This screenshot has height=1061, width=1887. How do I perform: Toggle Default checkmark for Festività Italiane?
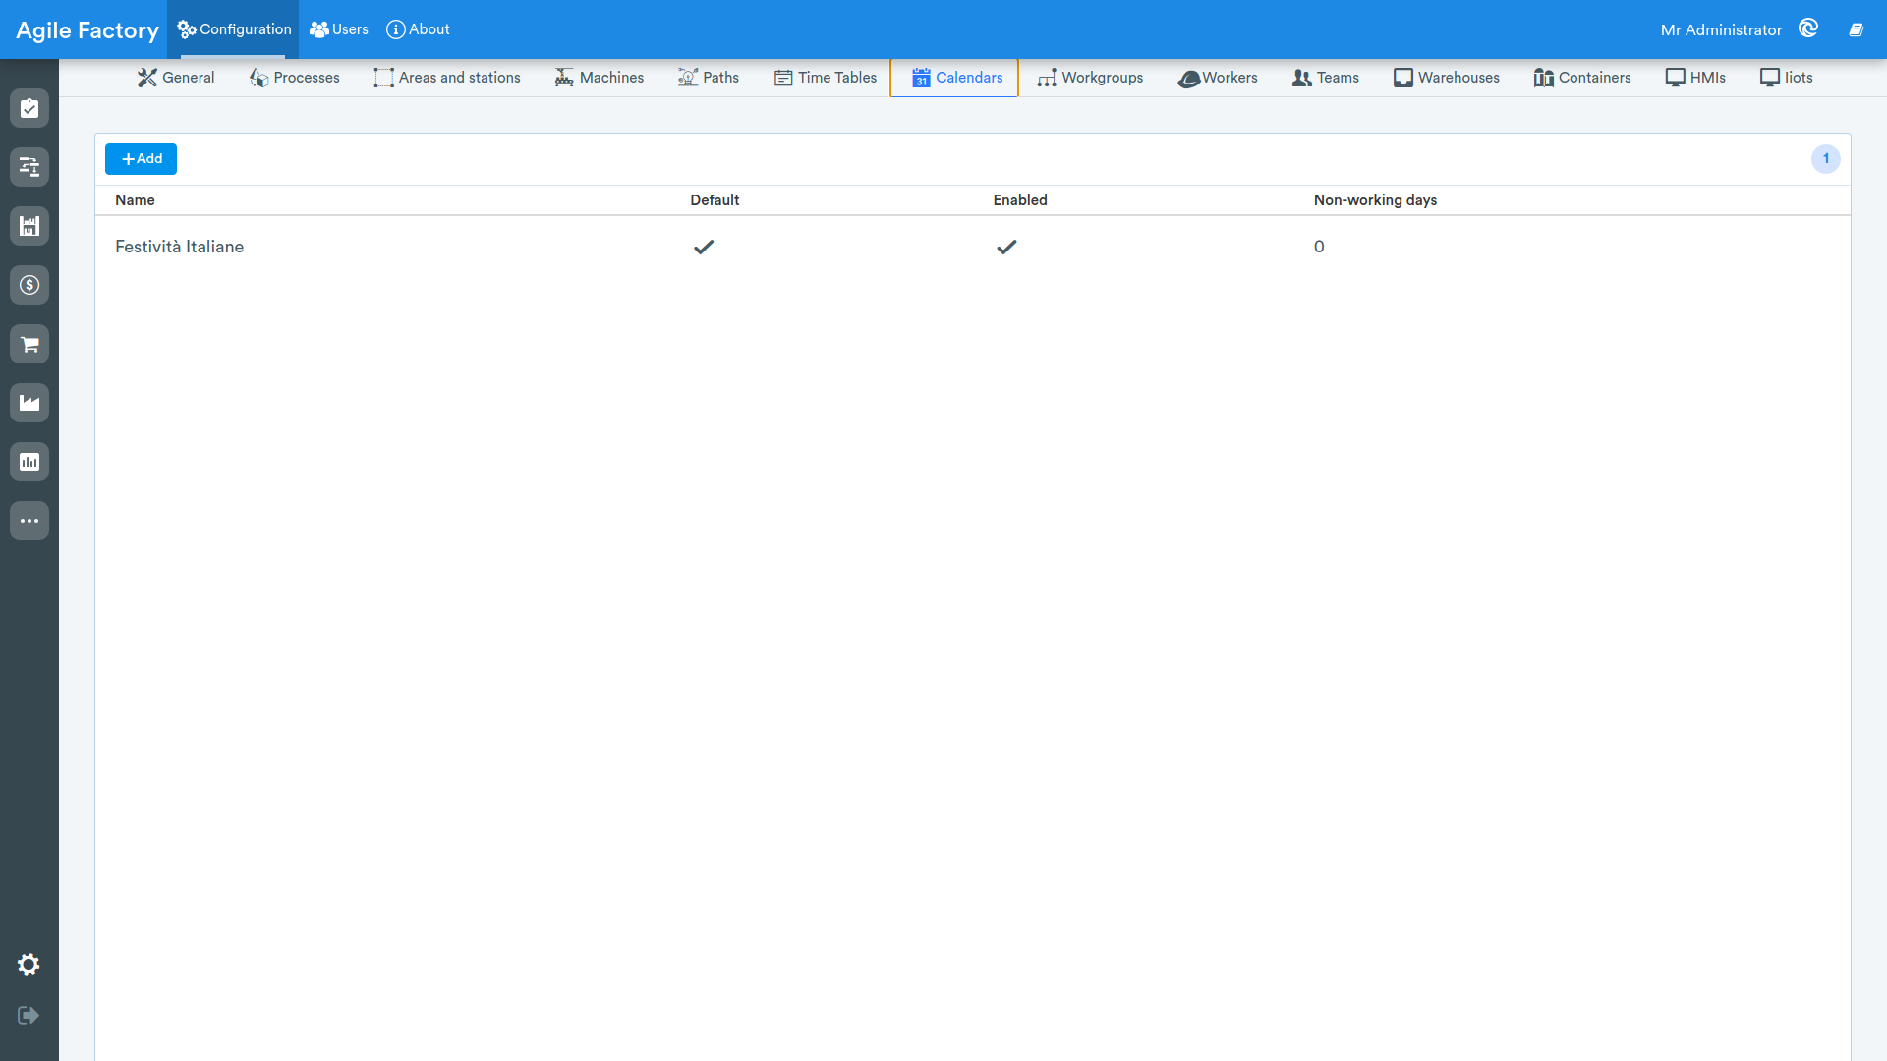[704, 247]
